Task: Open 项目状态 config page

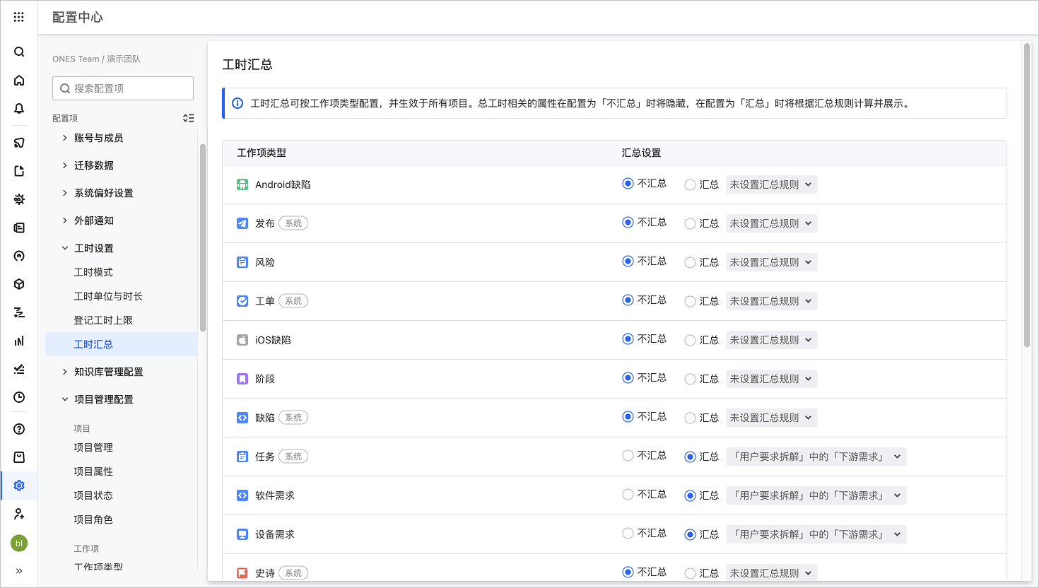Action: tap(93, 495)
